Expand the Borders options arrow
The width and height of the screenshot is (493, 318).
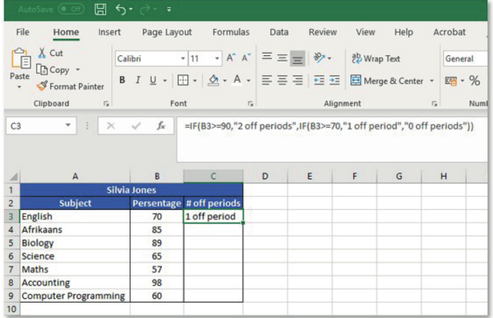[x=194, y=81]
